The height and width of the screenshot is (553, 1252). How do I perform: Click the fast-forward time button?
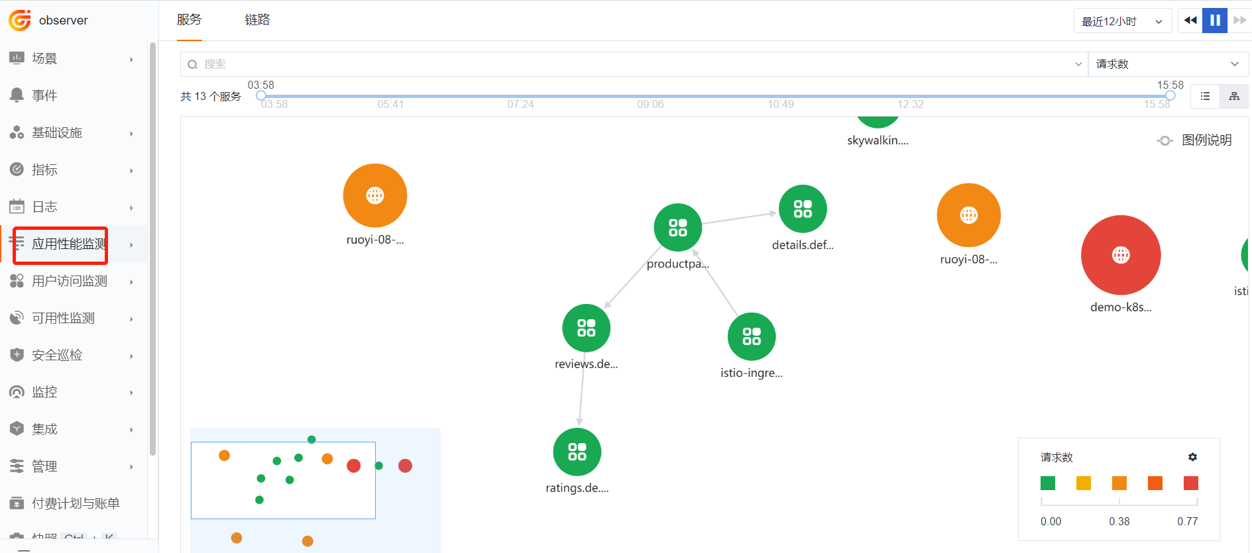(x=1239, y=21)
